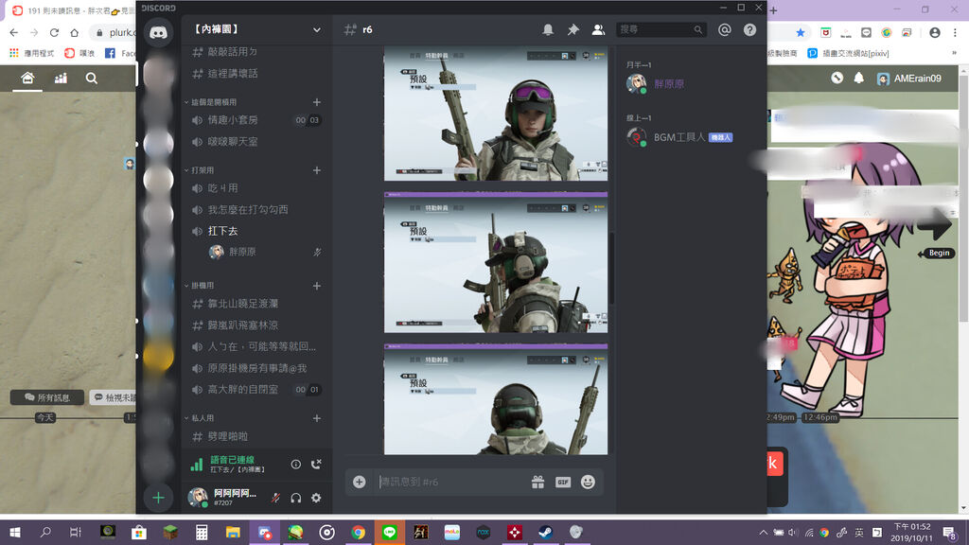The image size is (969, 545).
Task: Open Discord user settings gear
Action: [x=316, y=498]
